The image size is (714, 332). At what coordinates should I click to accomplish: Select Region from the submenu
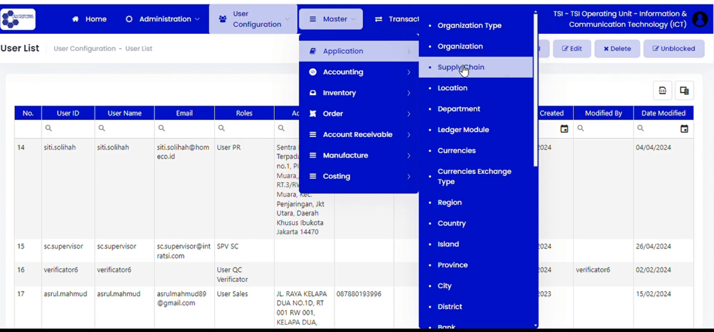click(x=450, y=202)
